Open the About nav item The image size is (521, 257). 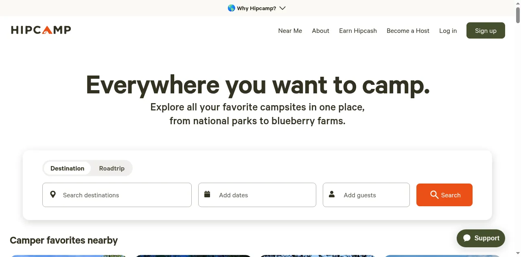(320, 31)
